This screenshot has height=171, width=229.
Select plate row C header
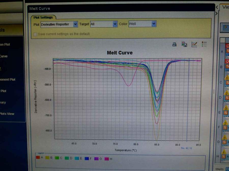click(x=221, y=82)
